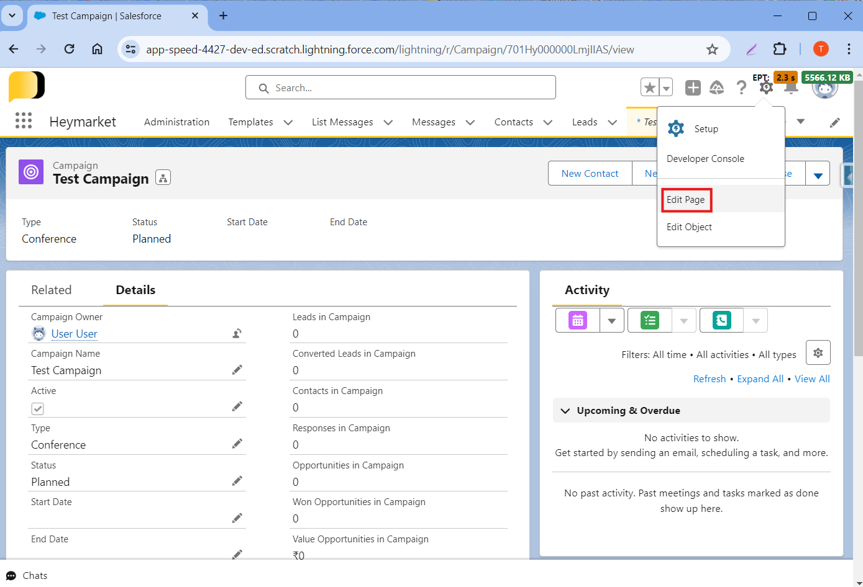
Task: Open the User User owner link
Action: 75,333
